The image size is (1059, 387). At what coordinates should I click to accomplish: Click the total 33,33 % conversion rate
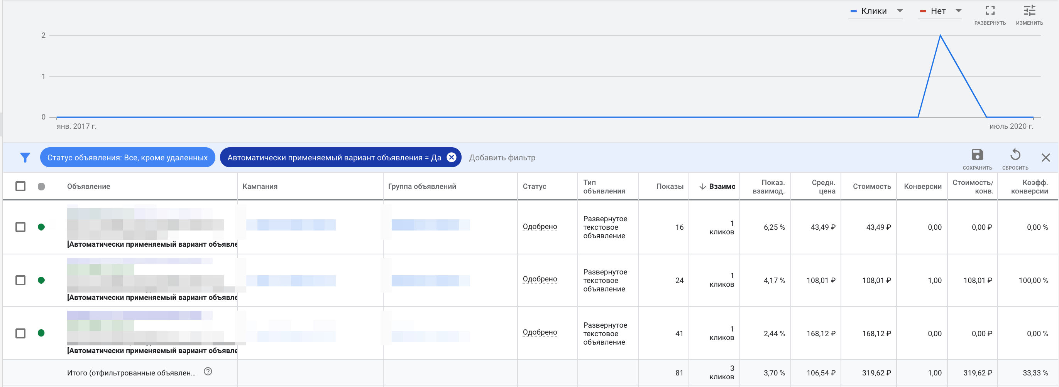(x=1035, y=373)
